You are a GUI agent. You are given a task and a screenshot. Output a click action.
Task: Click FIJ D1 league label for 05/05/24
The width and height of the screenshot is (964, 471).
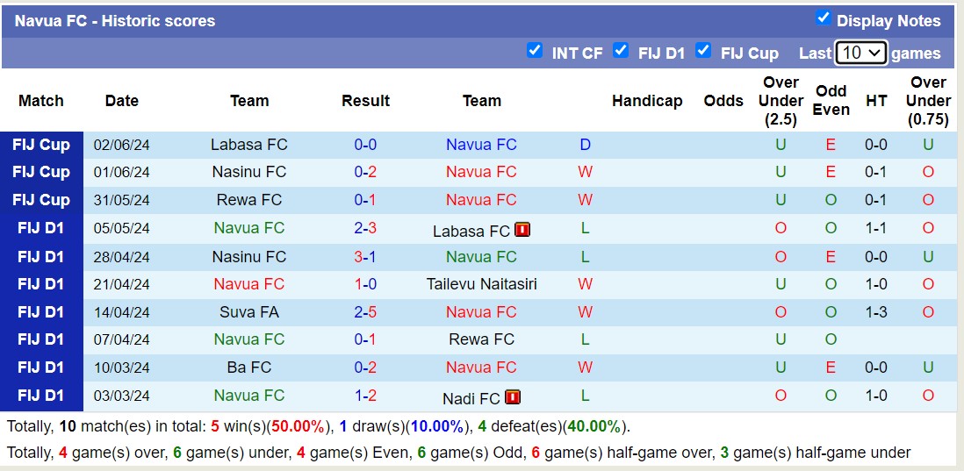pos(41,228)
